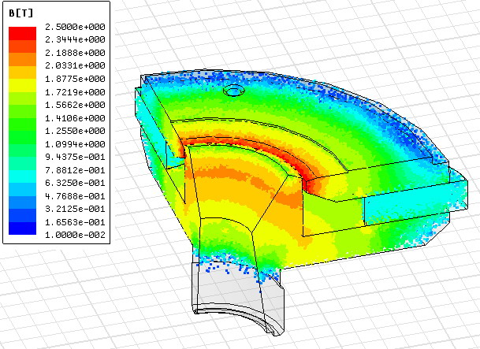The image size is (480, 349).
Task: Click the 1.0994e+000 legend value
Action: [x=76, y=143]
